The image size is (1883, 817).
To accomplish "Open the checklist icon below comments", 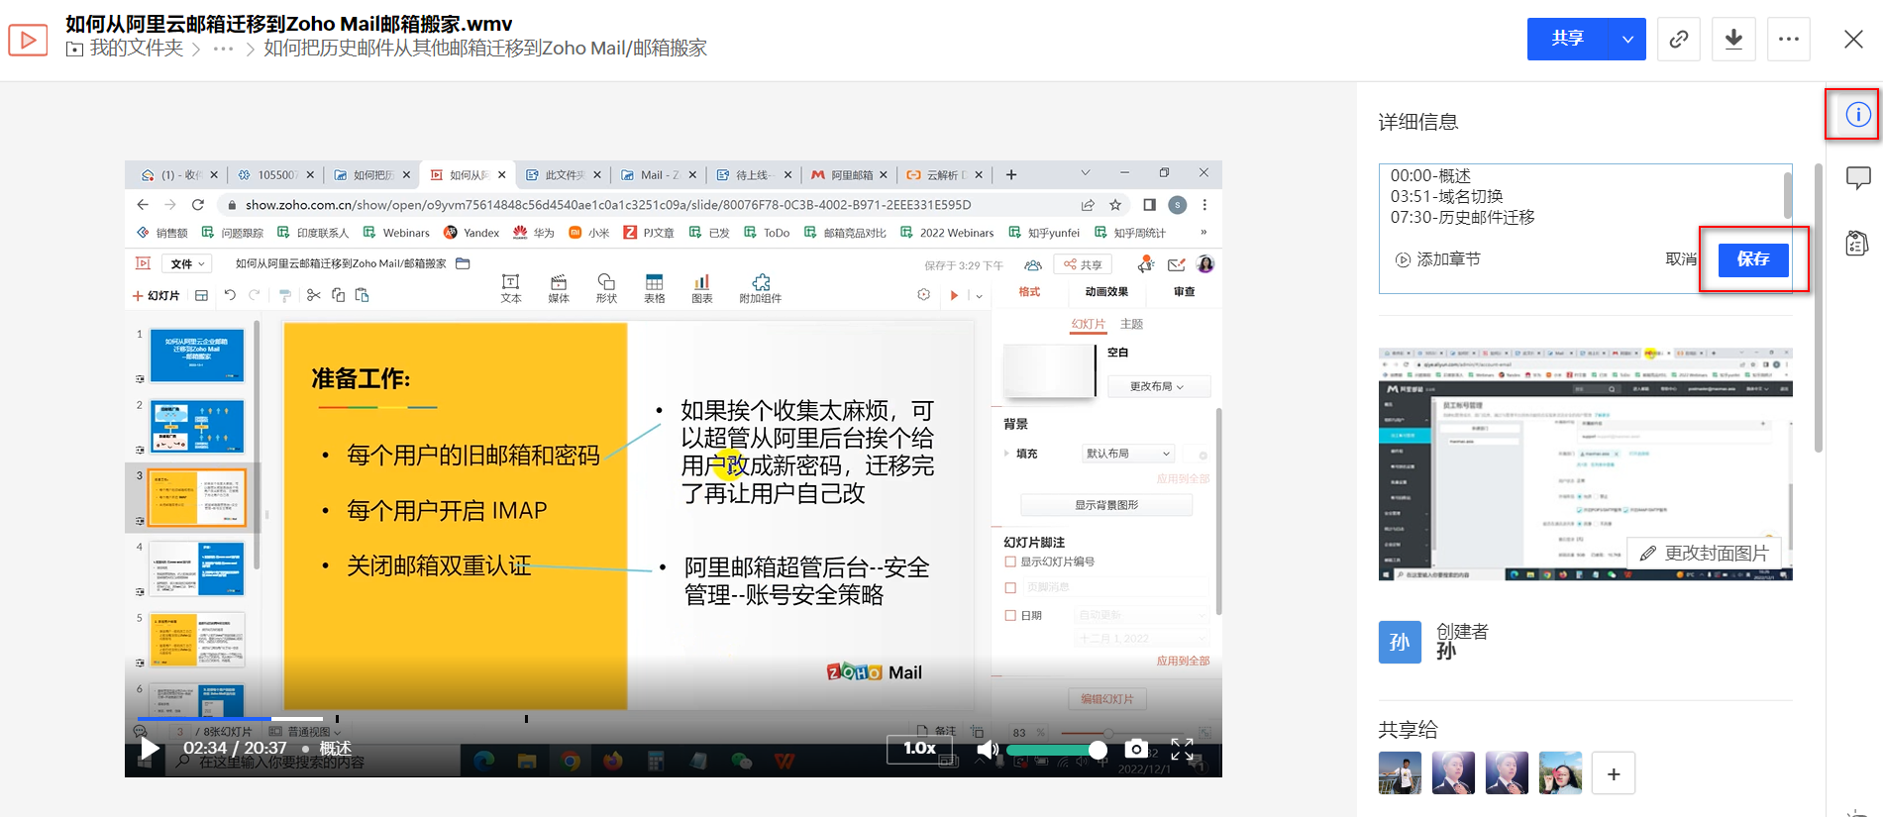I will pos(1858,243).
